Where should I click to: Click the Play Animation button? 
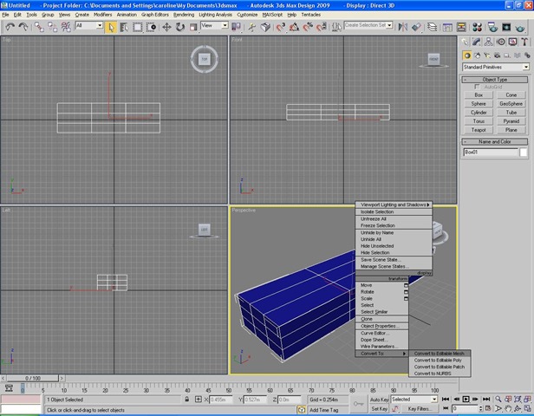pyautogui.click(x=466, y=399)
